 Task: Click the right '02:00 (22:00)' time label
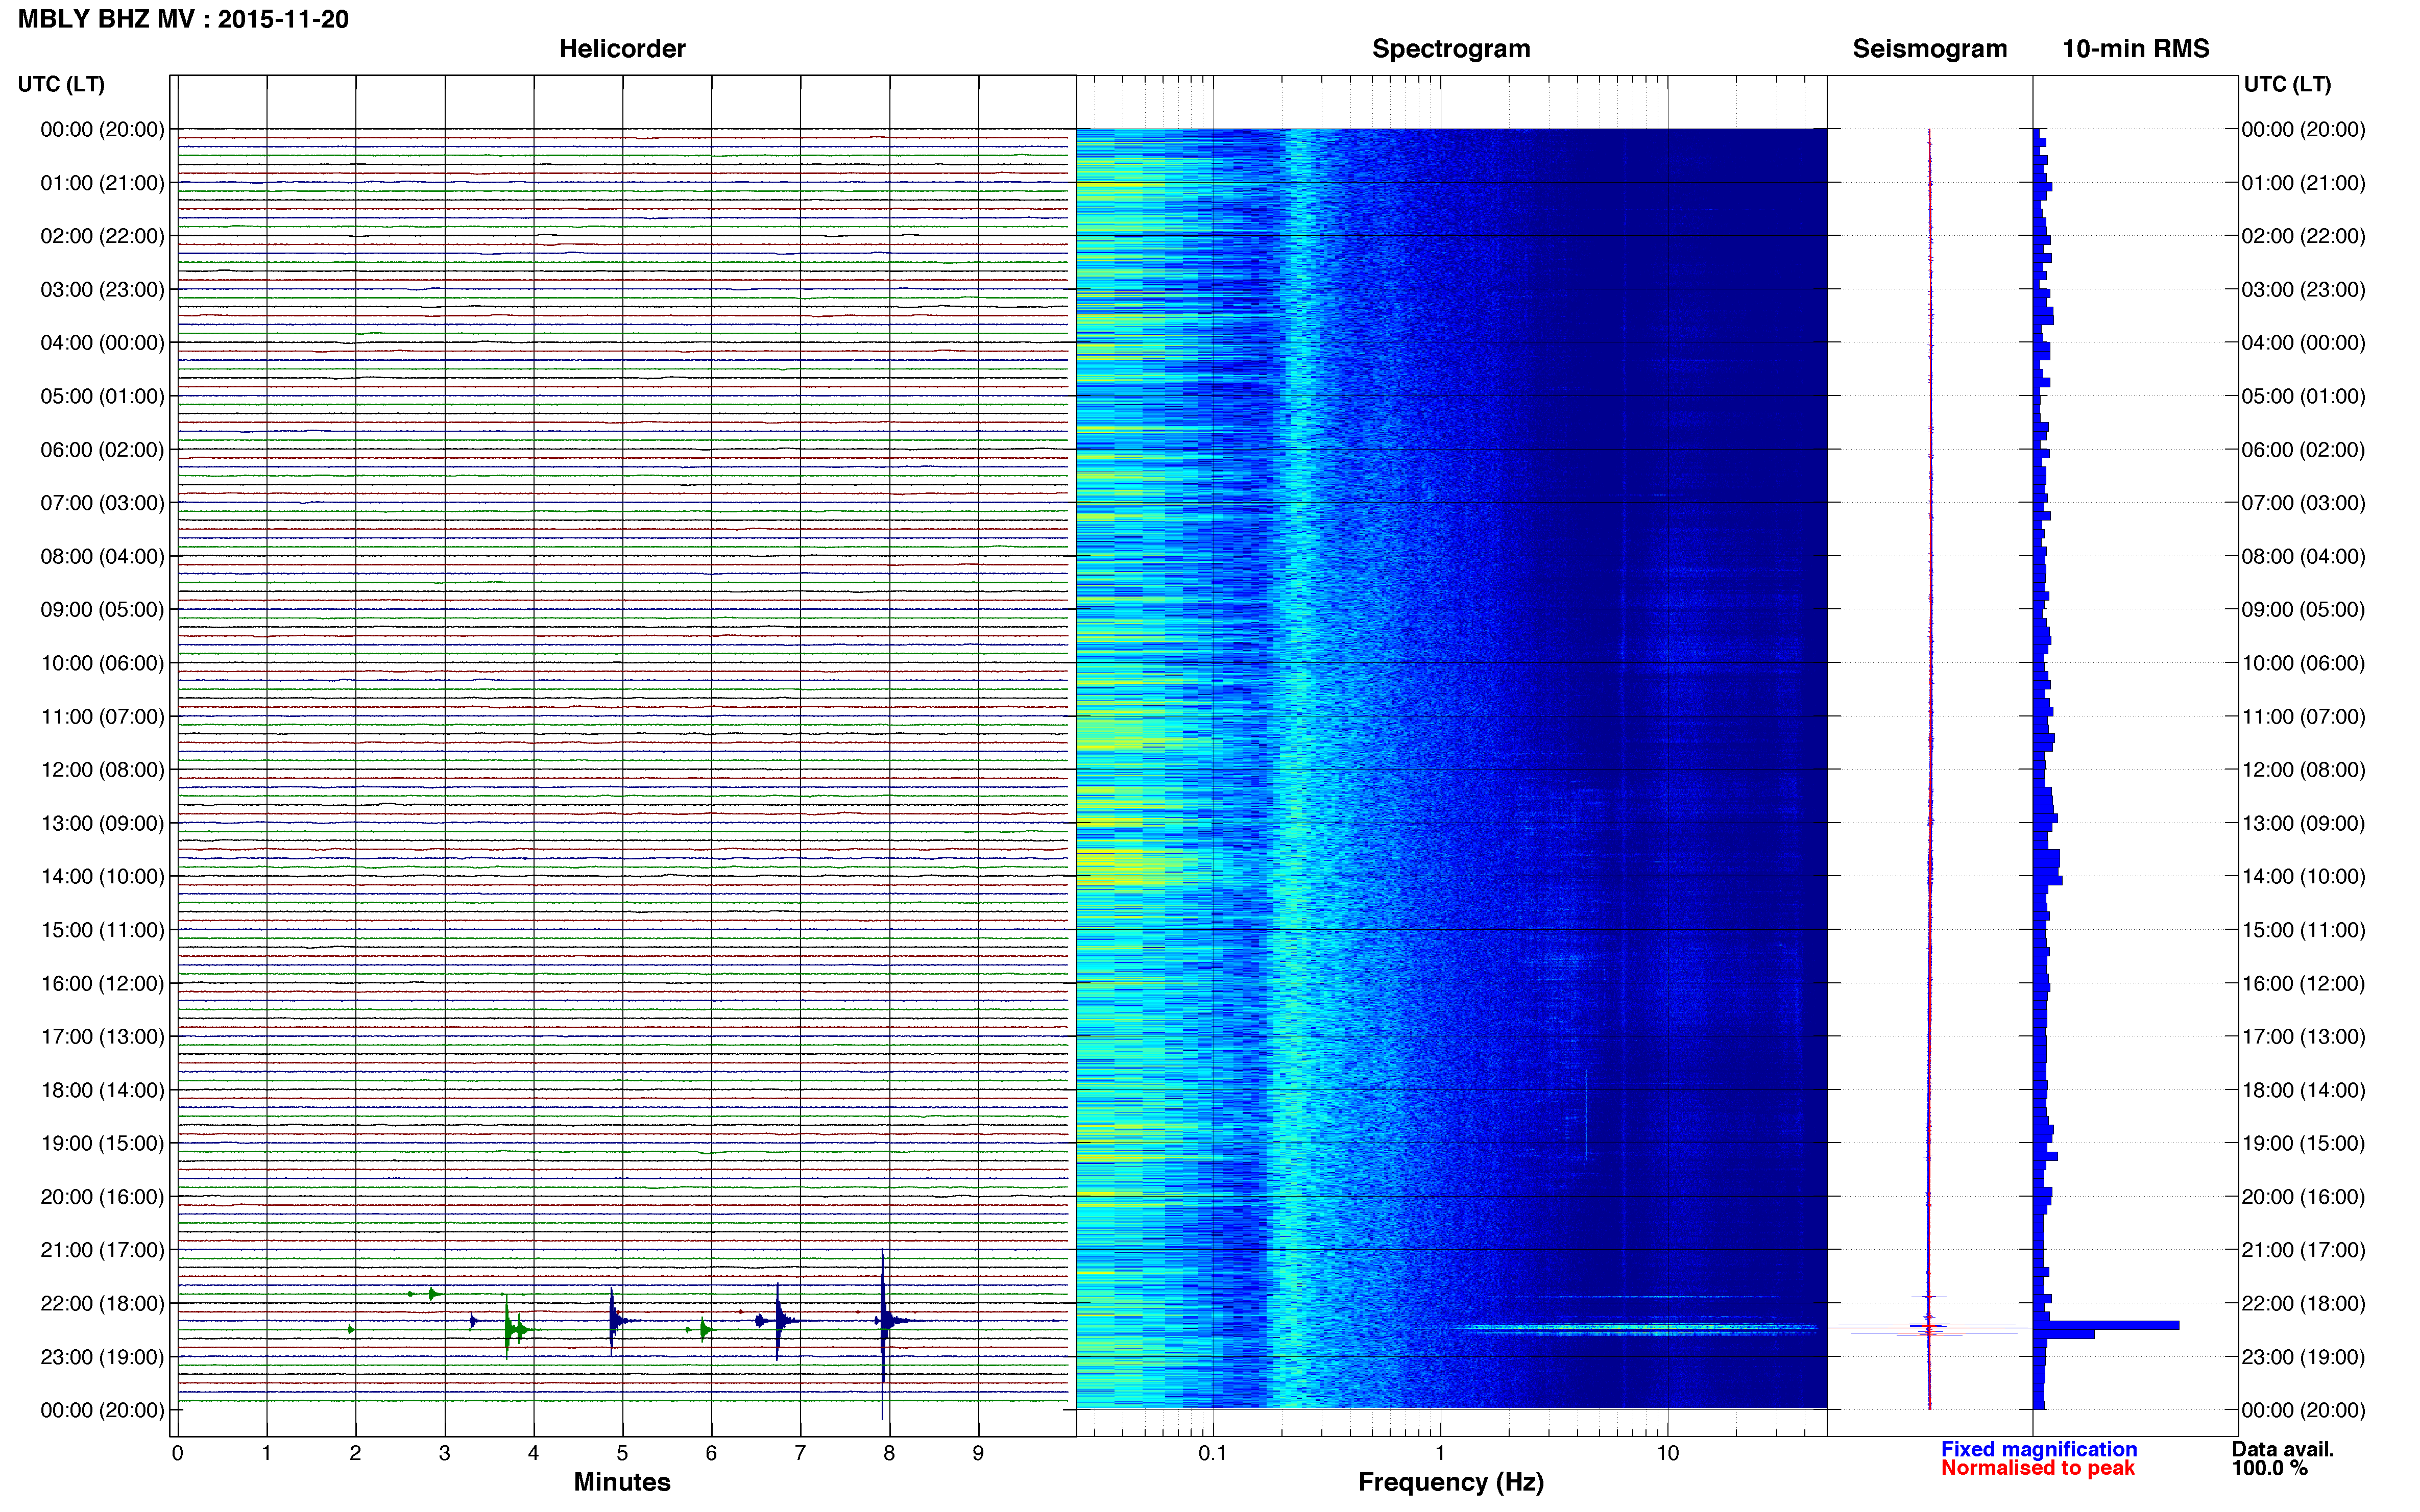pyautogui.click(x=2303, y=236)
